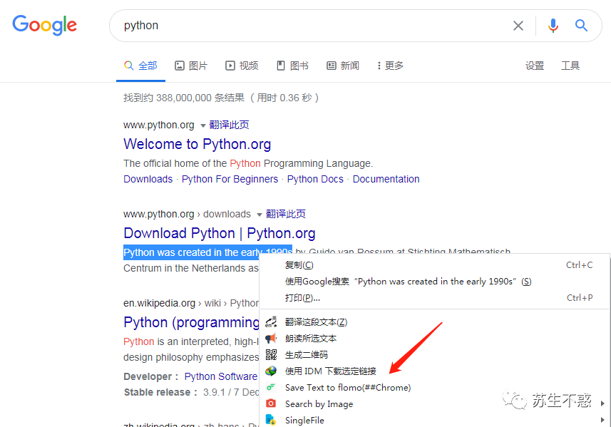Screen dimensions: 611x427
Task: Open the 图片 images tab
Action: coord(191,66)
